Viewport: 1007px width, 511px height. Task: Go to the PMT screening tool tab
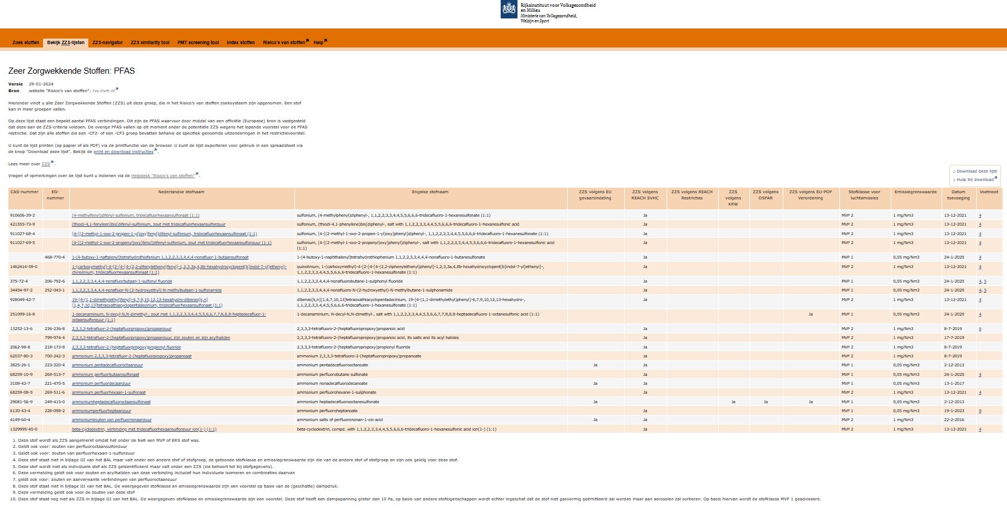pyautogui.click(x=198, y=43)
